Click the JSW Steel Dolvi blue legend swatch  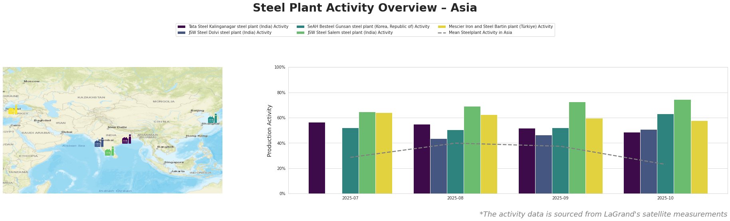click(x=181, y=33)
